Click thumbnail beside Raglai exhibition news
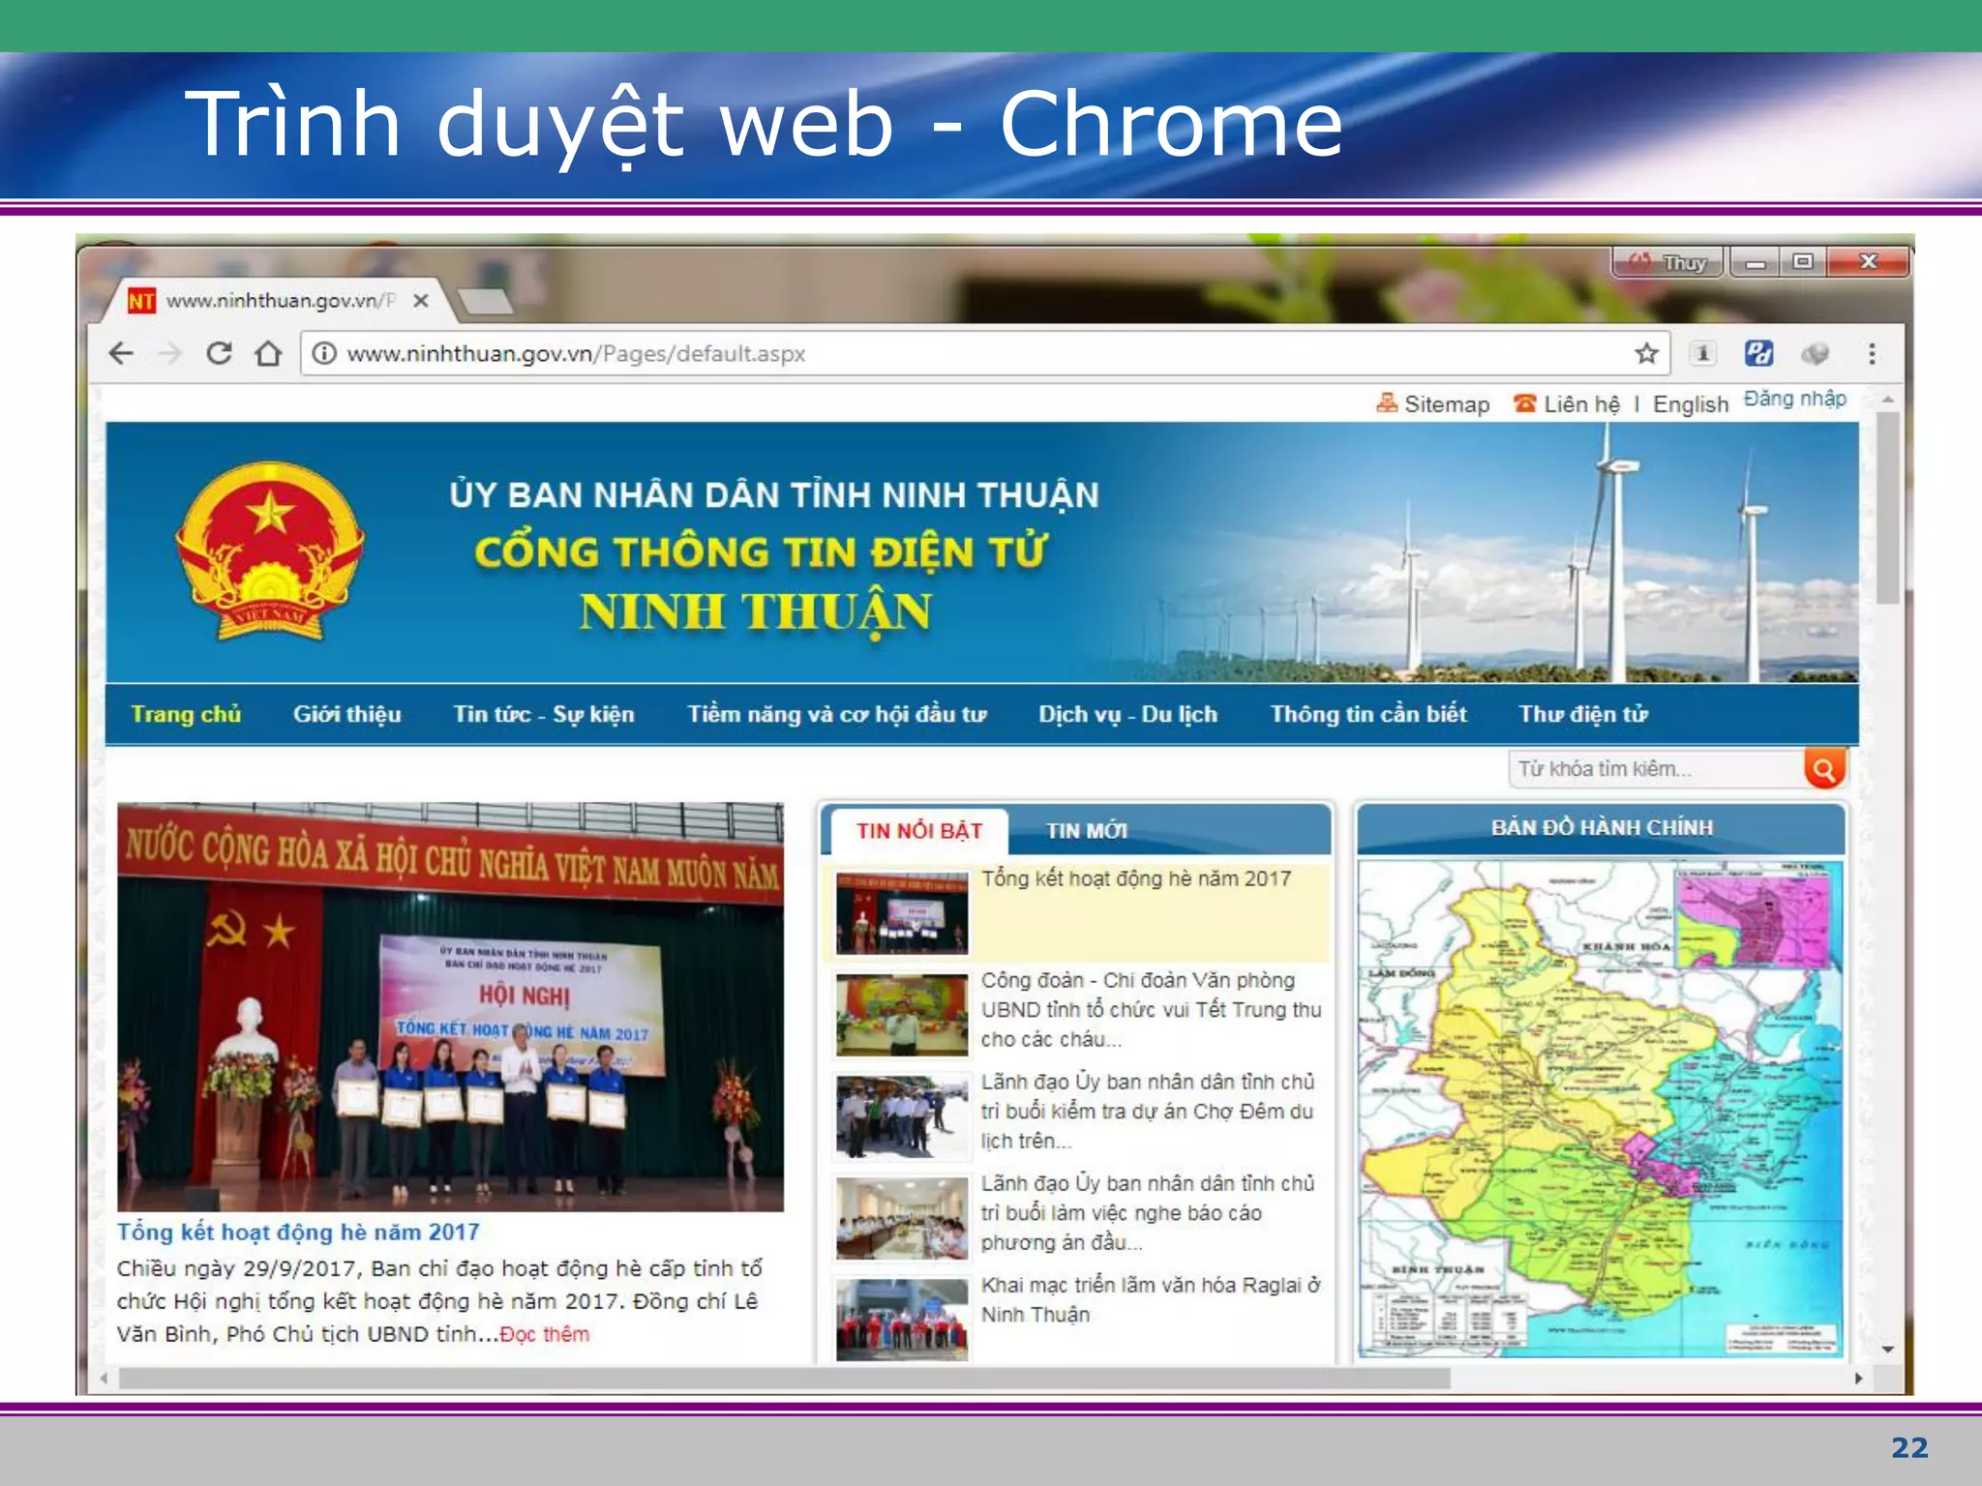Screen dimensions: 1982x1486 (x=902, y=1320)
